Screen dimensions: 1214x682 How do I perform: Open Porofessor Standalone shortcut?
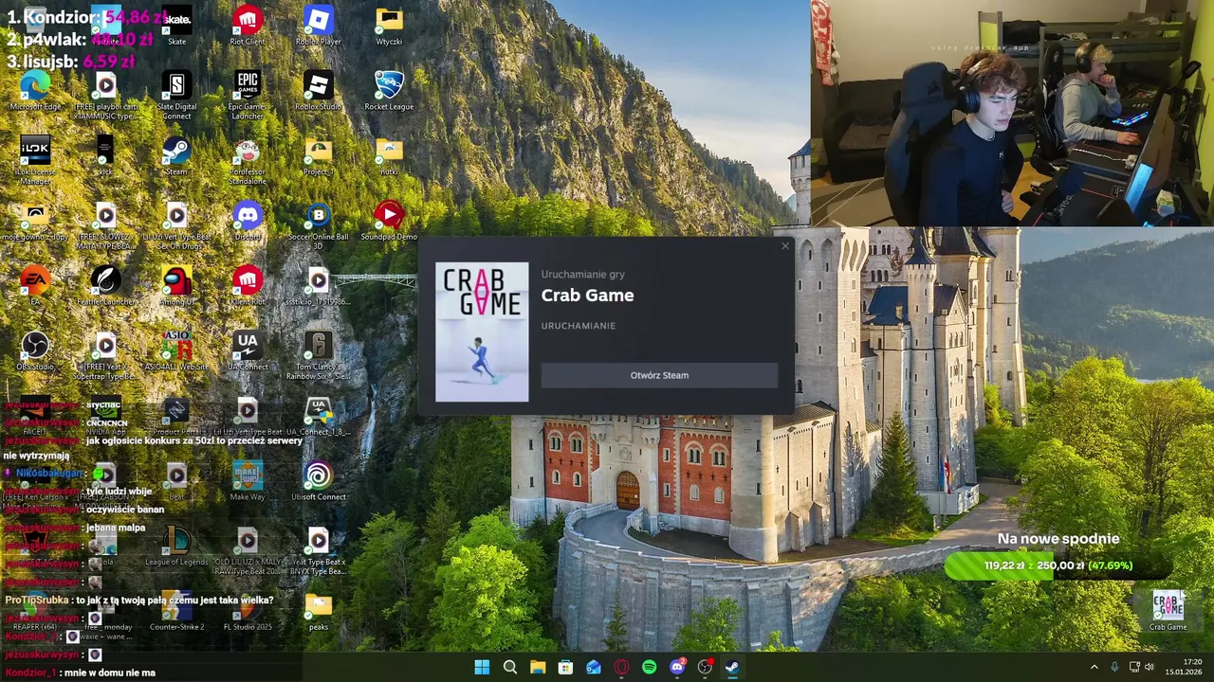pos(248,161)
